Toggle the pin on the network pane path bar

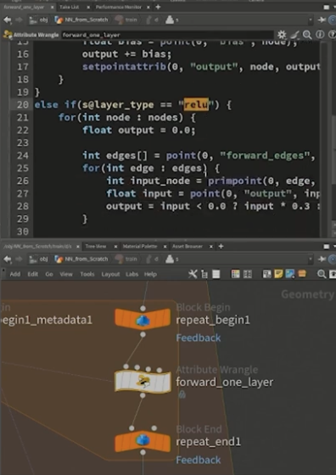click(x=322, y=260)
